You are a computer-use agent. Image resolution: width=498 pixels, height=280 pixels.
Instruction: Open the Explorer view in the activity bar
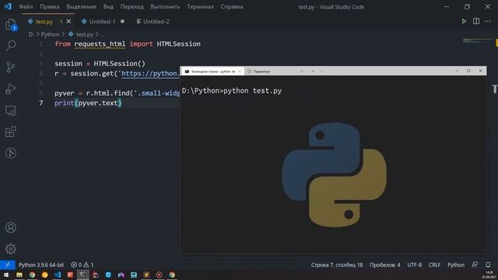point(11,24)
